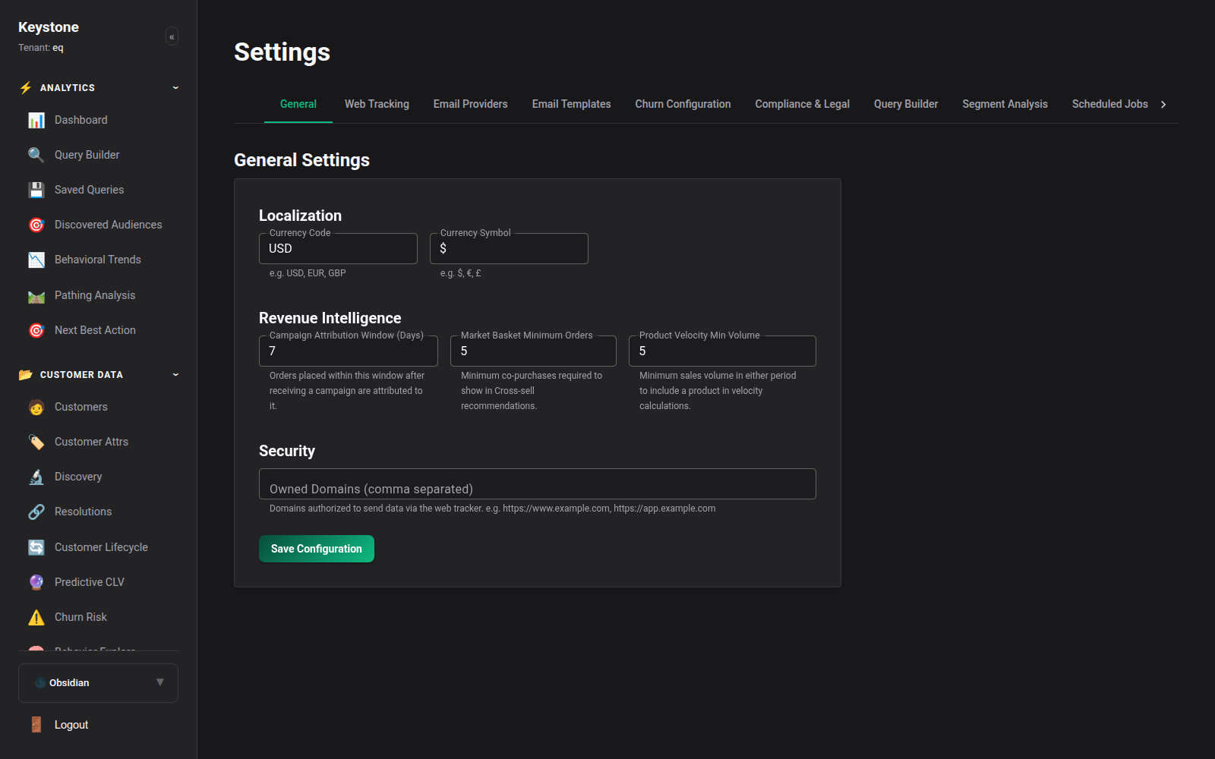
Task: Switch to the Web Tracking tab
Action: click(377, 104)
